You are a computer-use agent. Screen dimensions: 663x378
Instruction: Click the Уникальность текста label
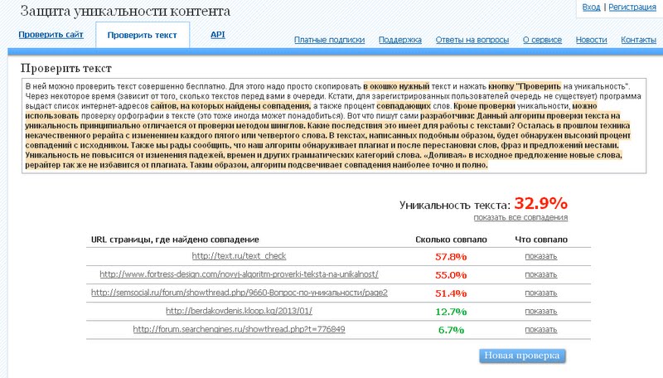coord(454,205)
